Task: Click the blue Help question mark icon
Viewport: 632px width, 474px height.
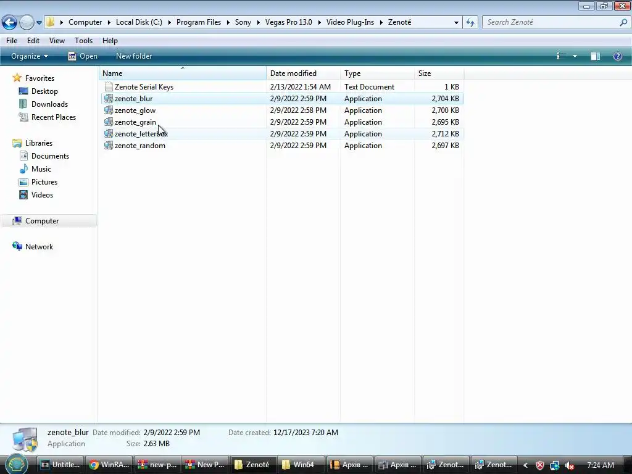Action: click(617, 56)
